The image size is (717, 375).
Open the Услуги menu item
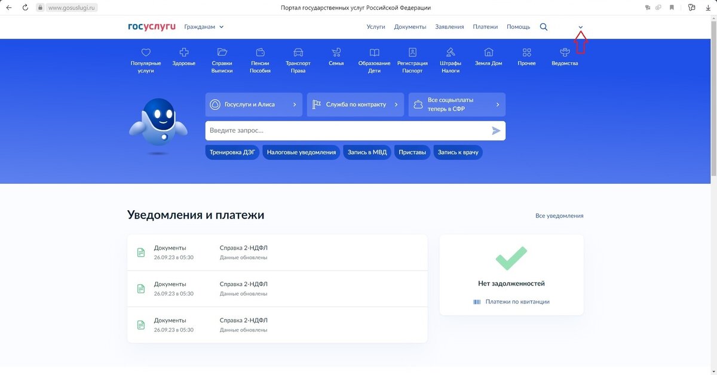click(x=376, y=27)
